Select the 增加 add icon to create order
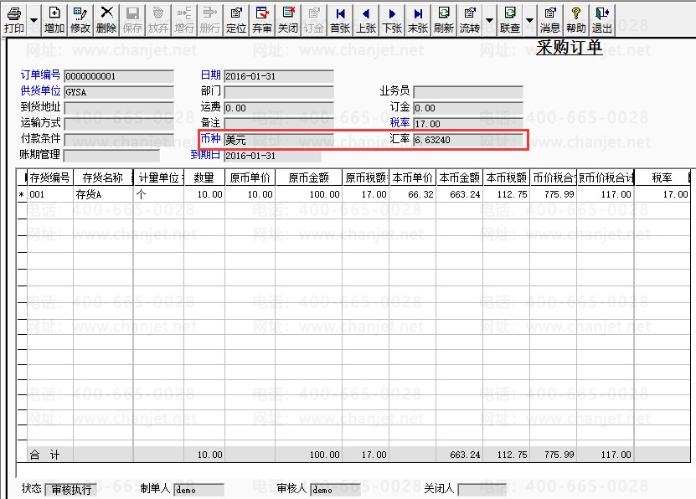Screen dimensions: 696x499 pos(53,18)
